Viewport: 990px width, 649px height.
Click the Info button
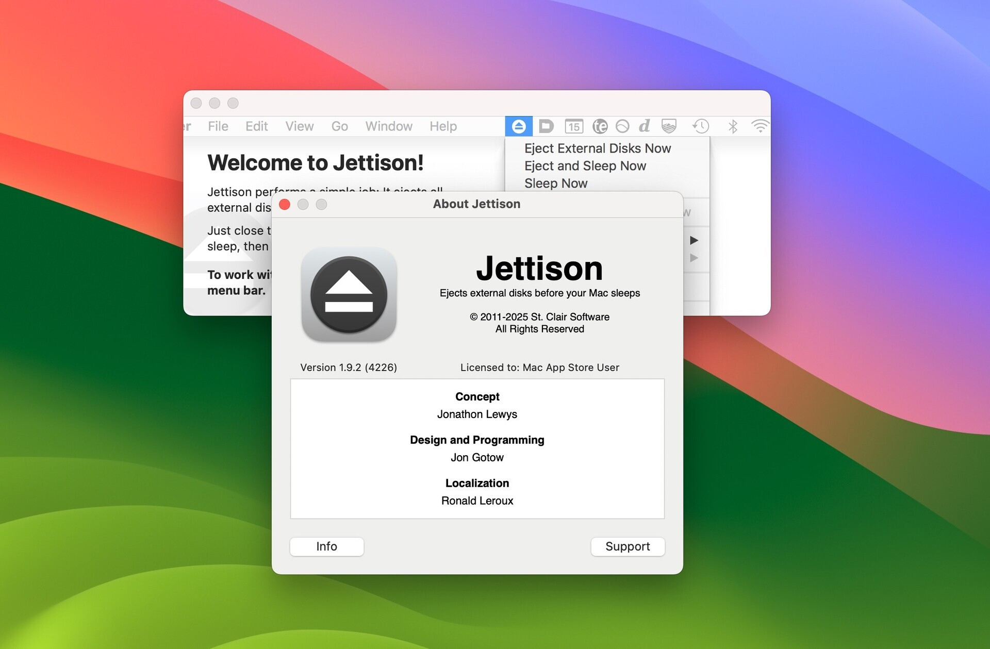326,546
